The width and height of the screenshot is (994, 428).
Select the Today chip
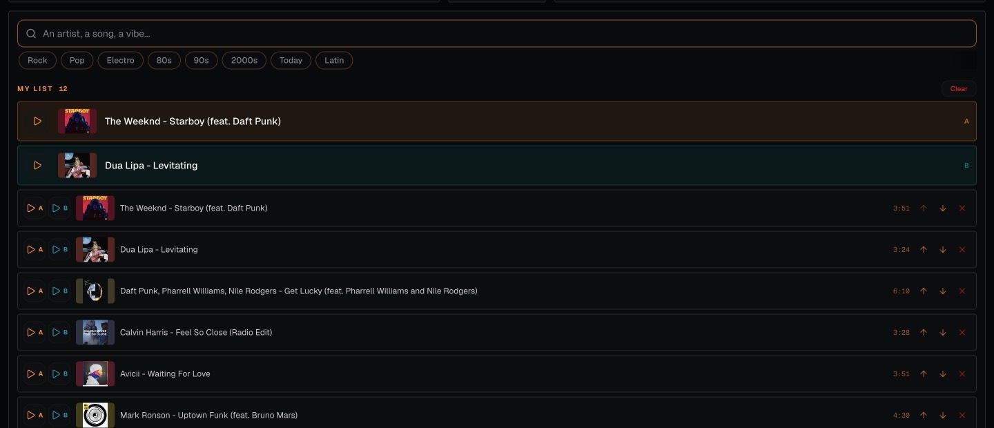[x=291, y=61]
